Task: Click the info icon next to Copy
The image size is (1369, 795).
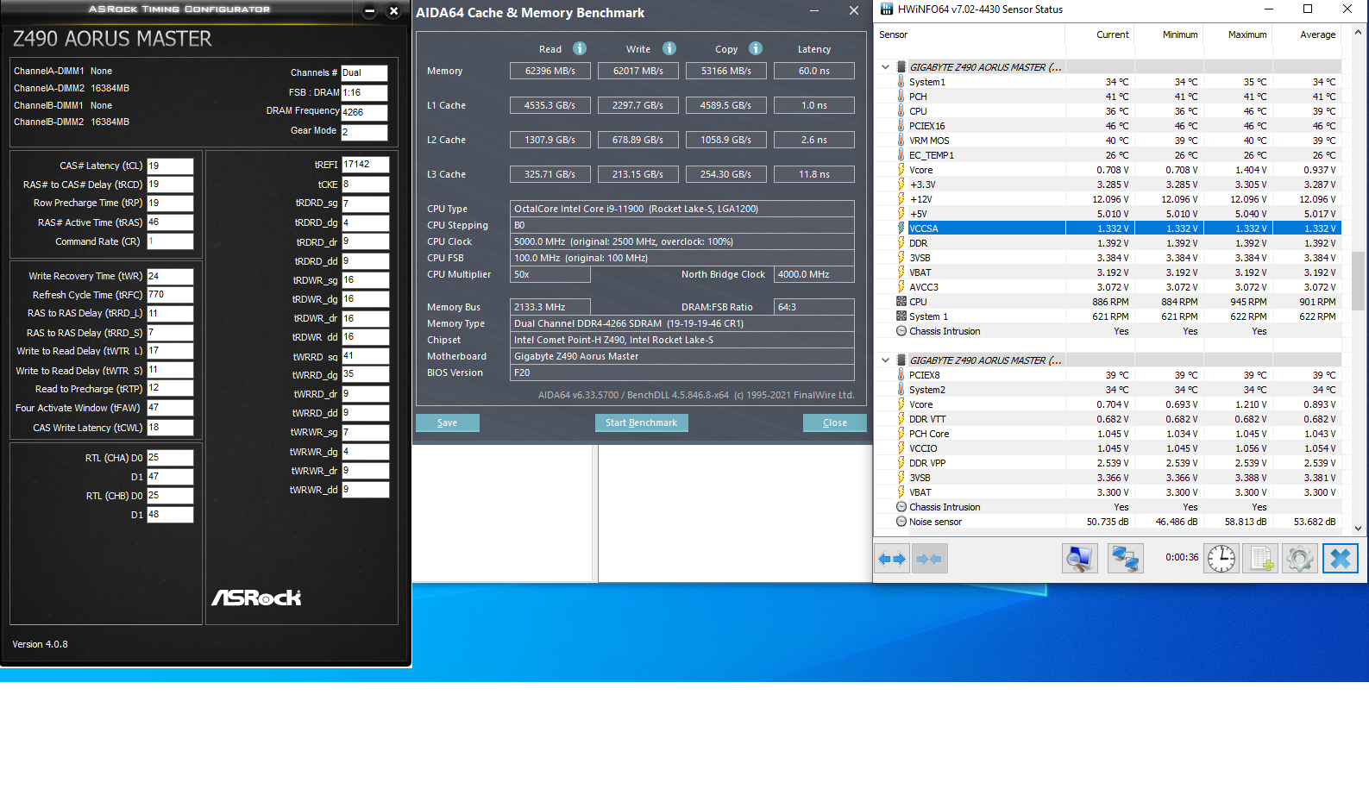Action: 756,49
